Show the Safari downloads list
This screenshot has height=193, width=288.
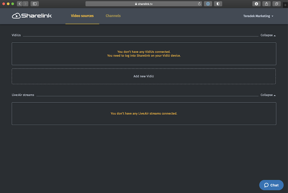pyautogui.click(x=256, y=4)
